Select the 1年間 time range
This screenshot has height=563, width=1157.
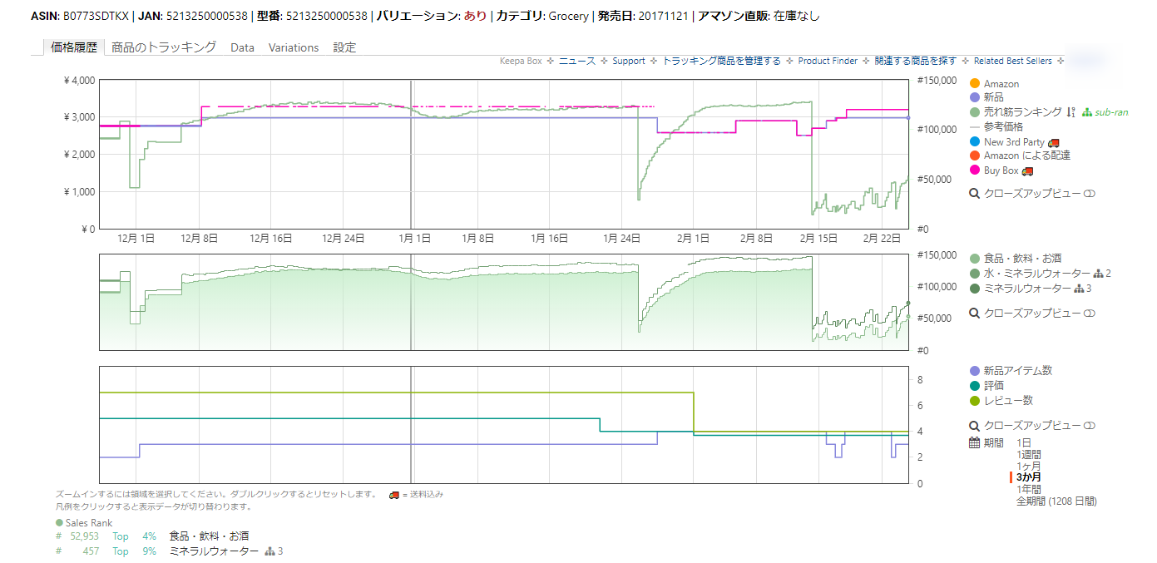(1029, 490)
